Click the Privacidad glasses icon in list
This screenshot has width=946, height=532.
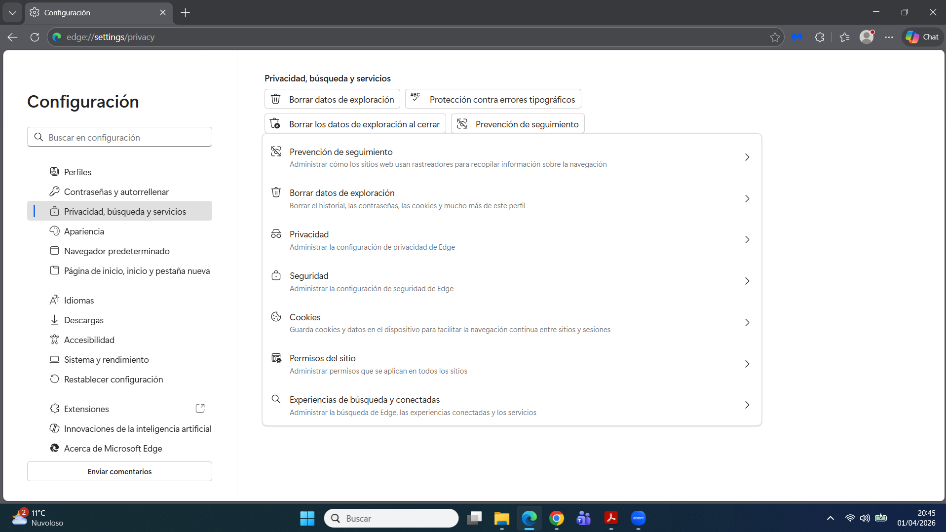click(x=276, y=234)
